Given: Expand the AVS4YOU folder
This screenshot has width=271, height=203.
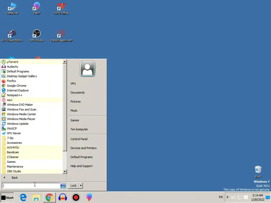Looking at the screenshot, I should [32, 147].
